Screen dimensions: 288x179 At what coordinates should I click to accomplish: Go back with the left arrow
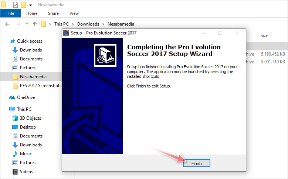[x=7, y=24]
